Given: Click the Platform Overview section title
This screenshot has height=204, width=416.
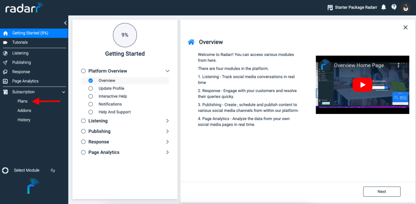Looking at the screenshot, I should (x=108, y=71).
